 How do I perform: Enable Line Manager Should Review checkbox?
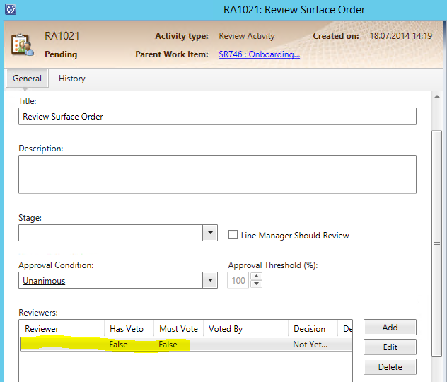point(233,235)
